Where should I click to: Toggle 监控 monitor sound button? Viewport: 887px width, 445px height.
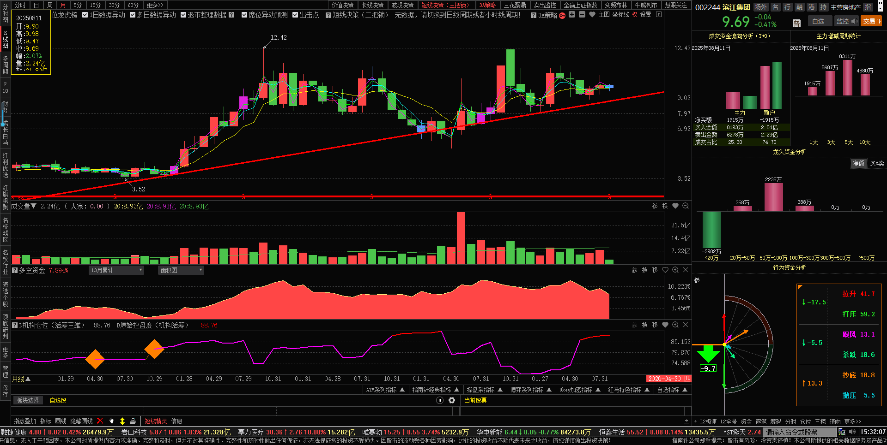click(846, 21)
